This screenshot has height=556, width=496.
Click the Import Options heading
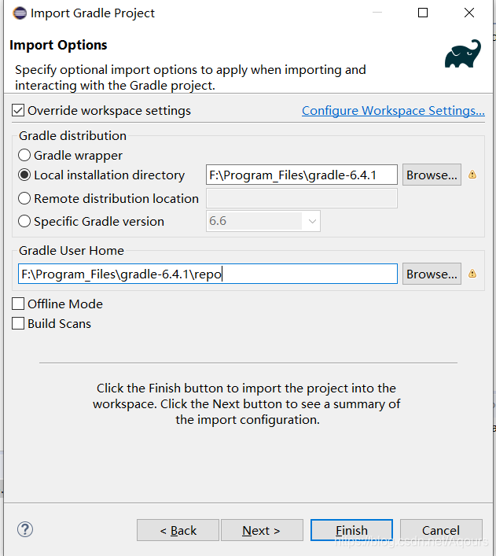[58, 45]
